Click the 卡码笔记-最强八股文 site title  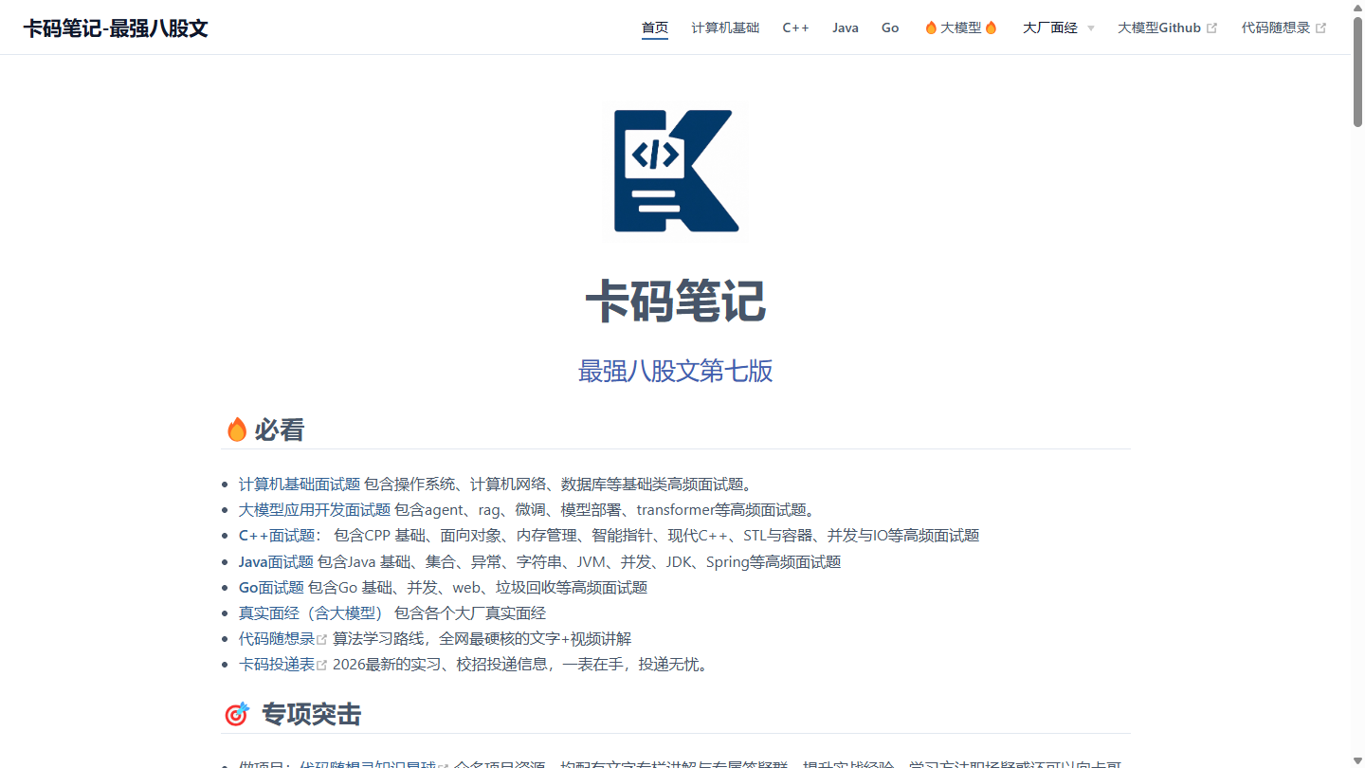point(116,27)
